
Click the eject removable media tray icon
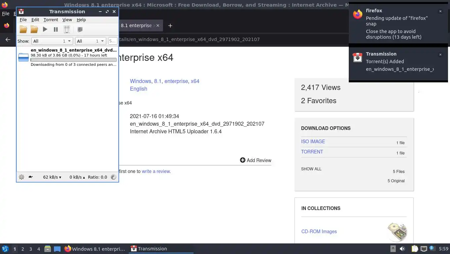[393, 249]
